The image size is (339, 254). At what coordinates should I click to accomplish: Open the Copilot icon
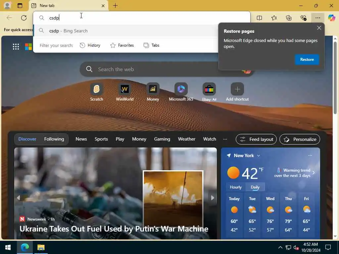[331, 18]
